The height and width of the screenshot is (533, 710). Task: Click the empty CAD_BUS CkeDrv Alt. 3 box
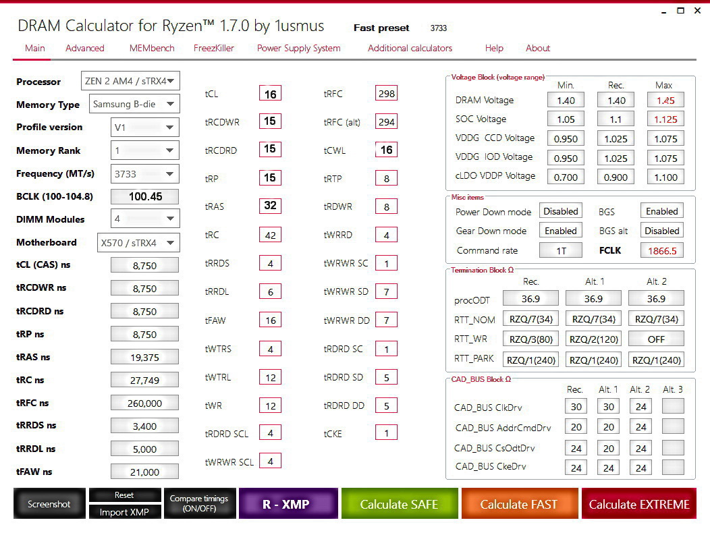pyautogui.click(x=673, y=468)
